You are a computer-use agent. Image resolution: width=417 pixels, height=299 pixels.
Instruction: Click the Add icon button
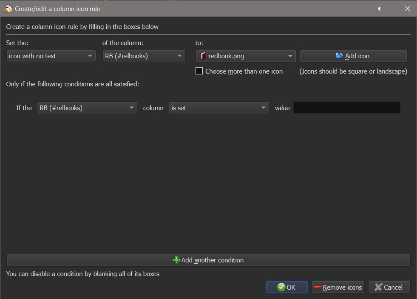pos(353,56)
